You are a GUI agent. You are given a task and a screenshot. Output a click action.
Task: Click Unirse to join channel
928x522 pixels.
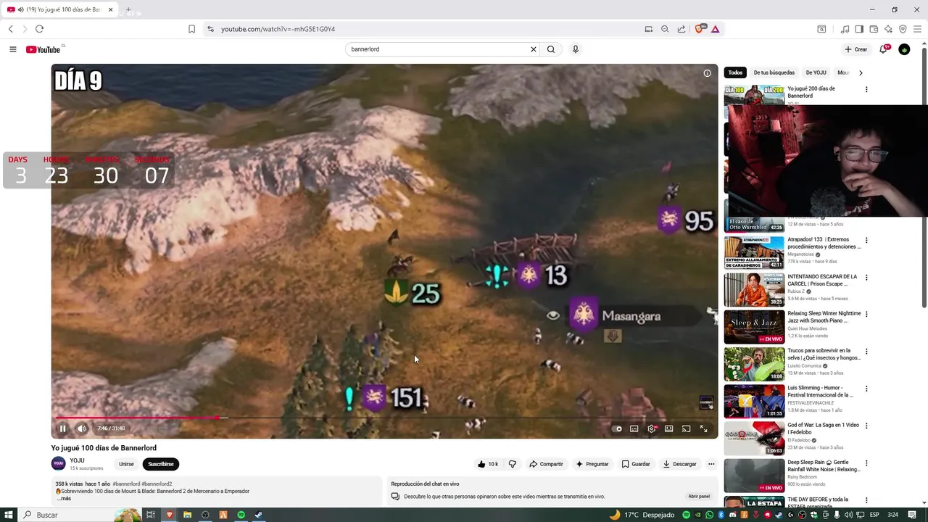pos(126,464)
